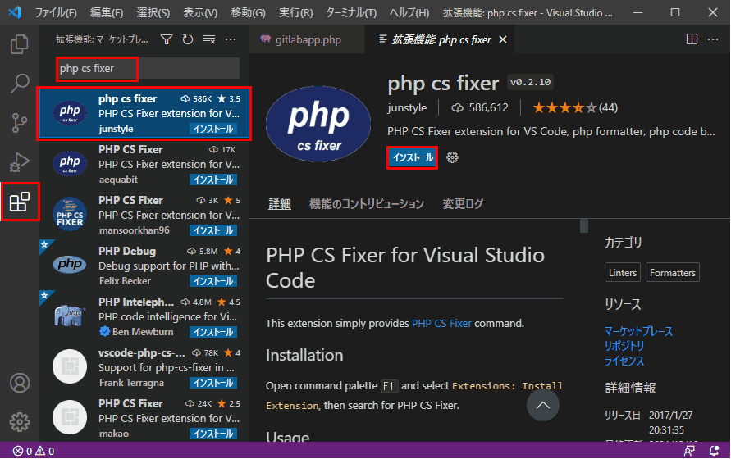Select PHP Intelephense extension in list
The height and width of the screenshot is (459, 731).
point(144,317)
